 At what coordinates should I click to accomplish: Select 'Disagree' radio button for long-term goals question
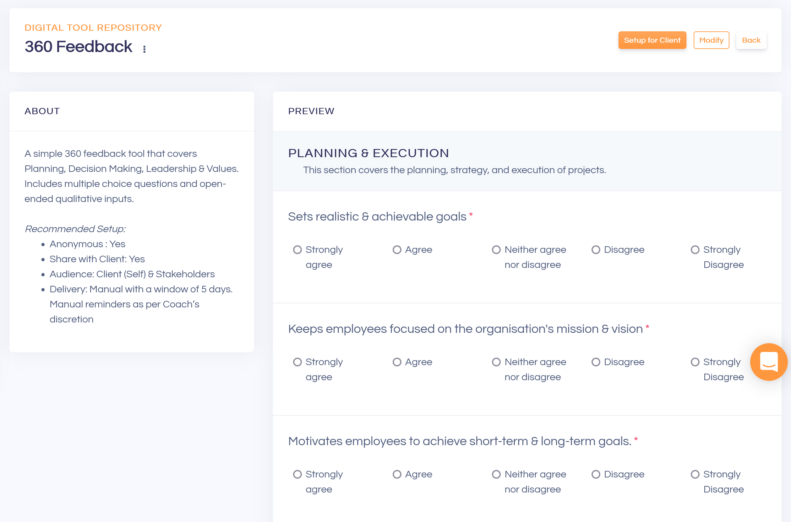[596, 474]
